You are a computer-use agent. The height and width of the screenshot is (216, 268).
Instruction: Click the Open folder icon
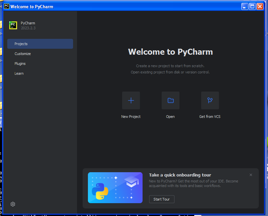point(171,100)
